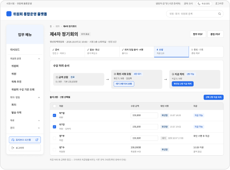Click the external link icon in 유지보수 시스템

tap(37, 140)
